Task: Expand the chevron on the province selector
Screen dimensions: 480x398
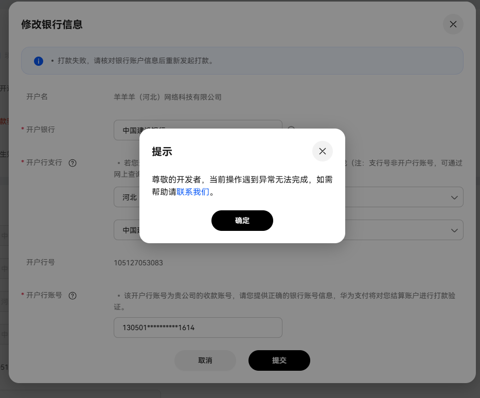Action: click(x=454, y=197)
